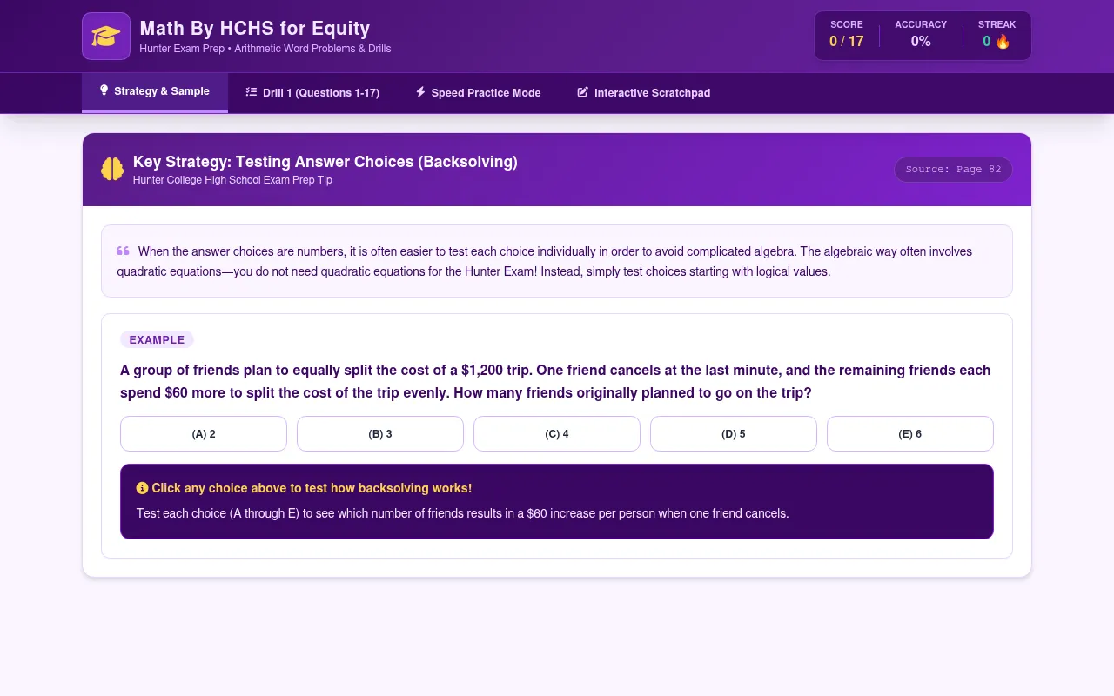The width and height of the screenshot is (1114, 696).
Task: Click the score value 0 / 17
Action: click(x=847, y=41)
